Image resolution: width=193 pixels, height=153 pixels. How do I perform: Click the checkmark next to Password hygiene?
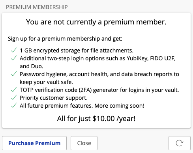tap(14, 74)
